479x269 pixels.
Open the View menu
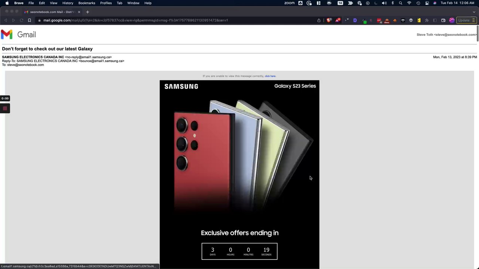54,3
